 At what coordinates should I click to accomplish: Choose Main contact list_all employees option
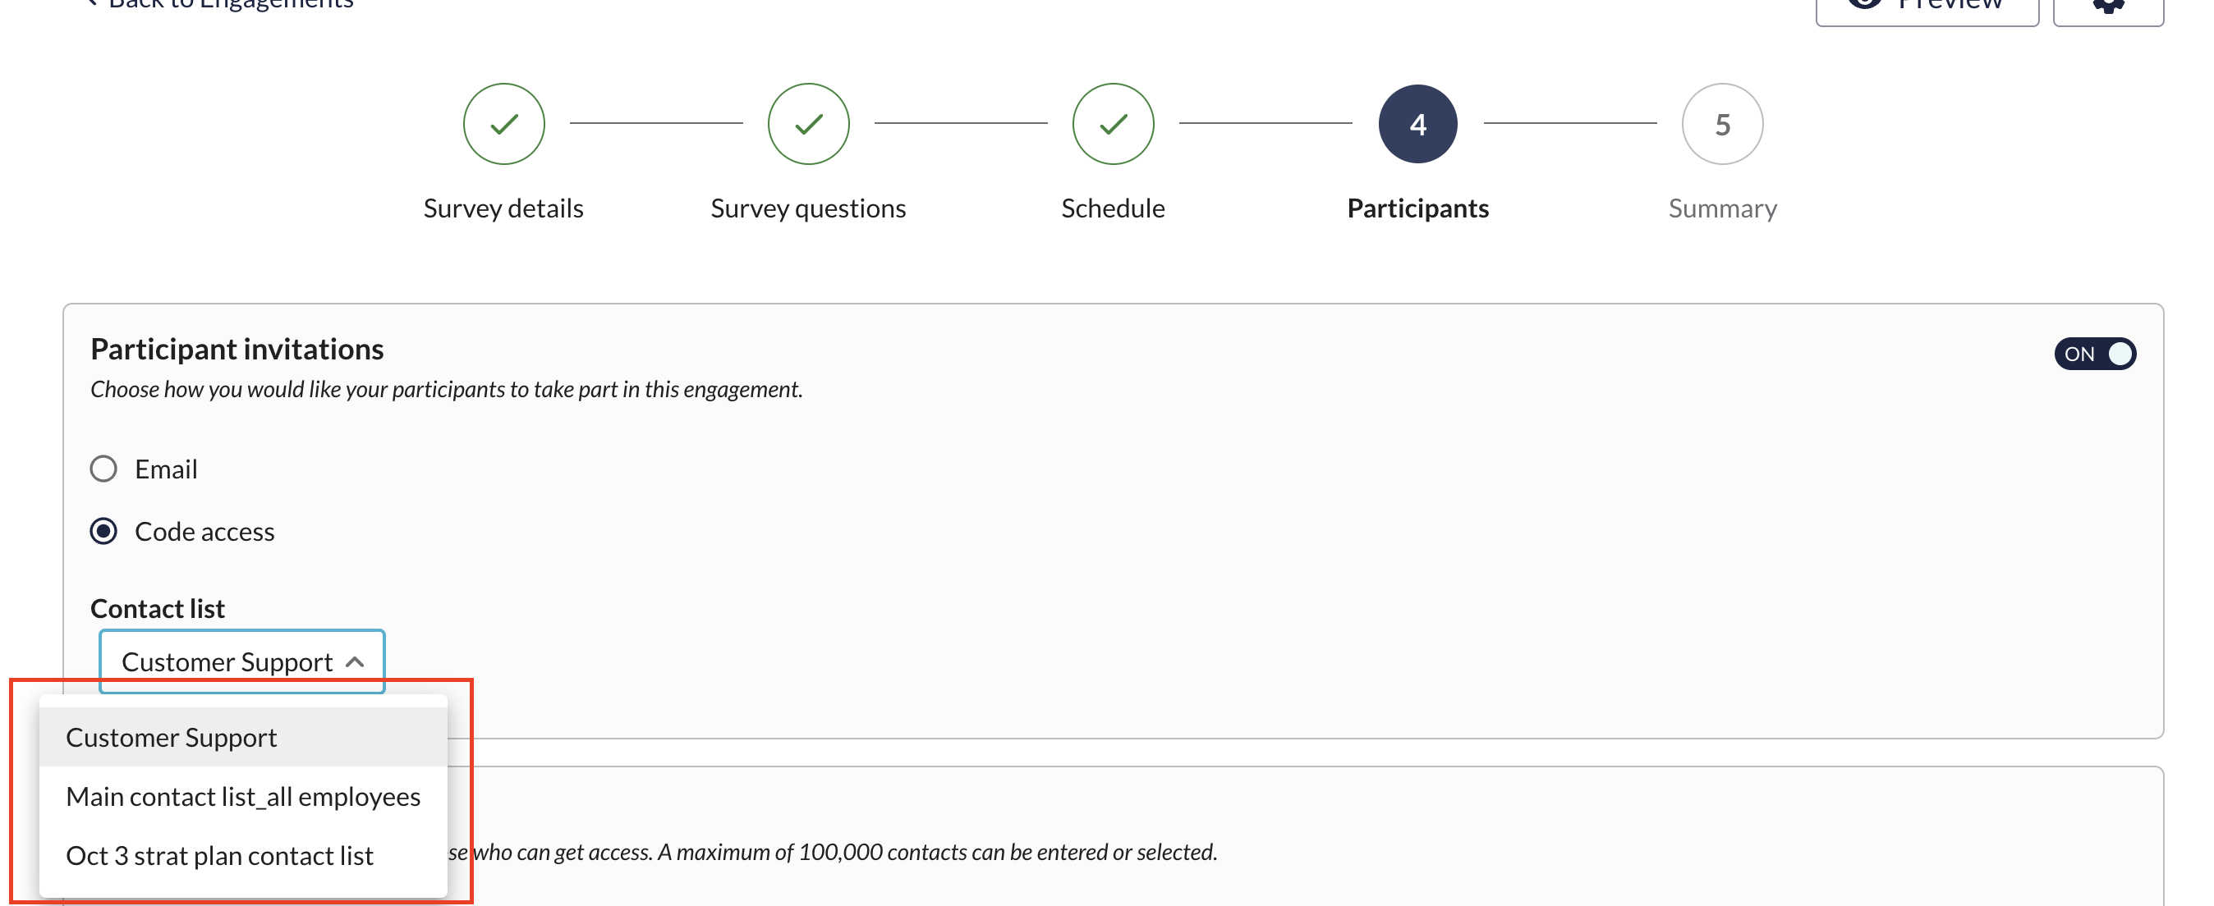(x=243, y=797)
